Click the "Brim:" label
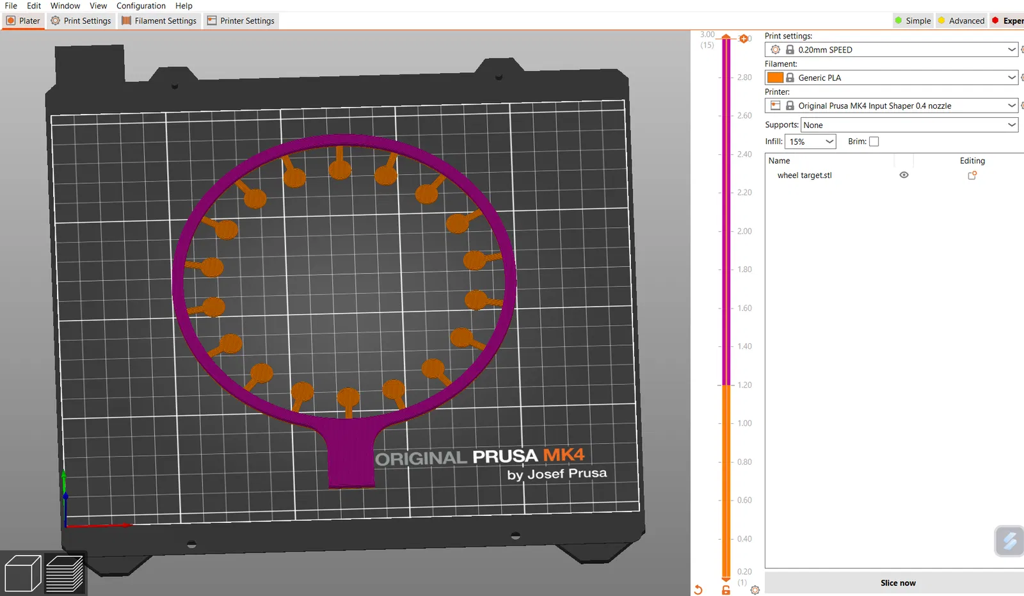This screenshot has width=1024, height=596. click(x=857, y=141)
